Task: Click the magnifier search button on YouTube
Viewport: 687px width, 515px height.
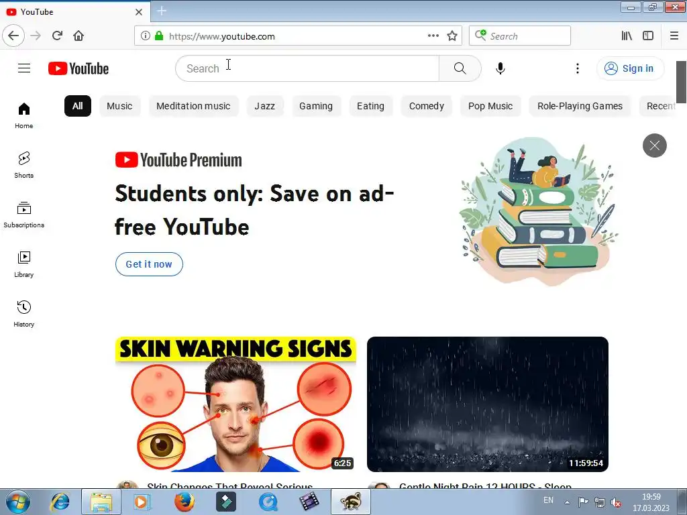Action: click(x=460, y=68)
